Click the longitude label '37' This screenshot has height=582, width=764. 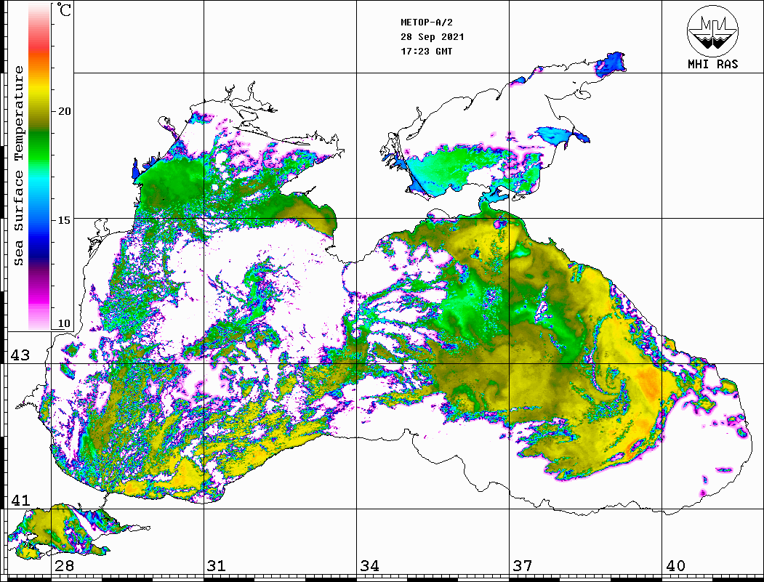tap(523, 565)
